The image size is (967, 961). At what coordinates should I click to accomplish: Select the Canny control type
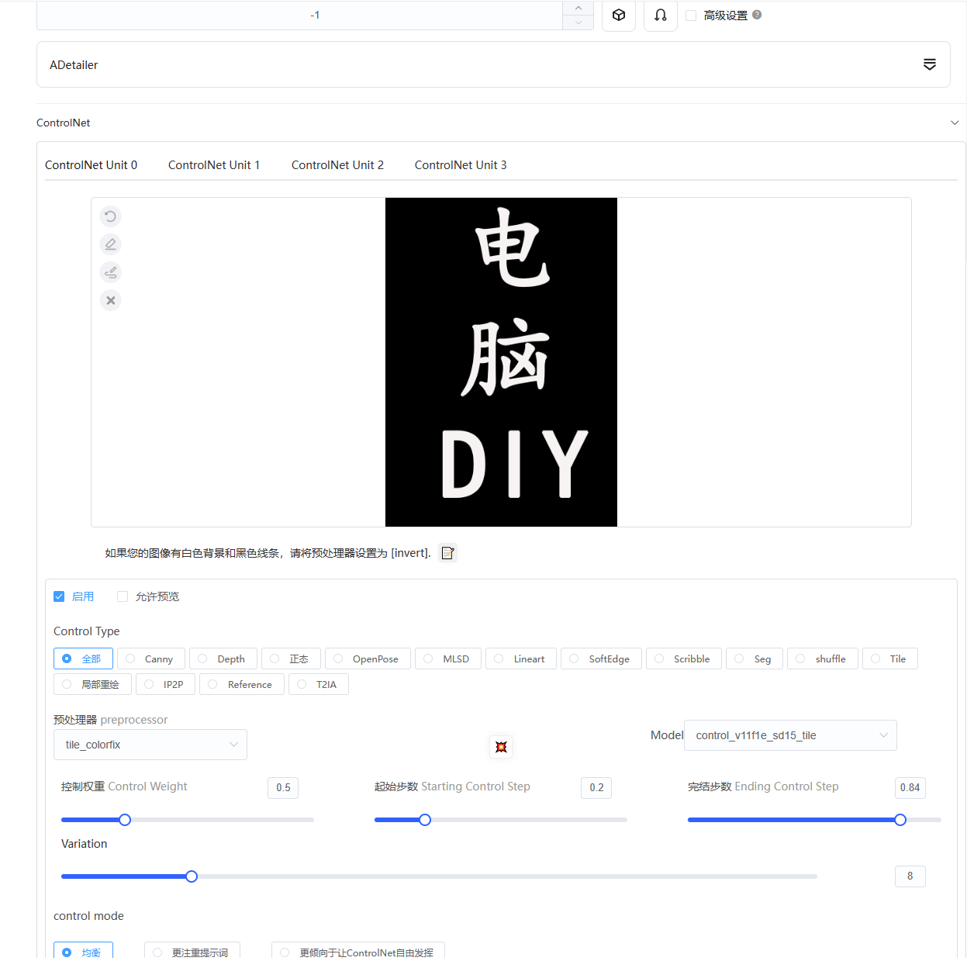[151, 659]
